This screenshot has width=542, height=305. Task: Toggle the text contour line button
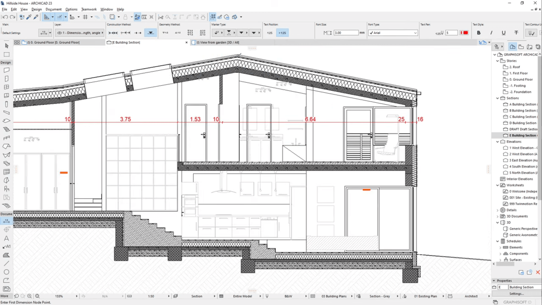(531, 33)
